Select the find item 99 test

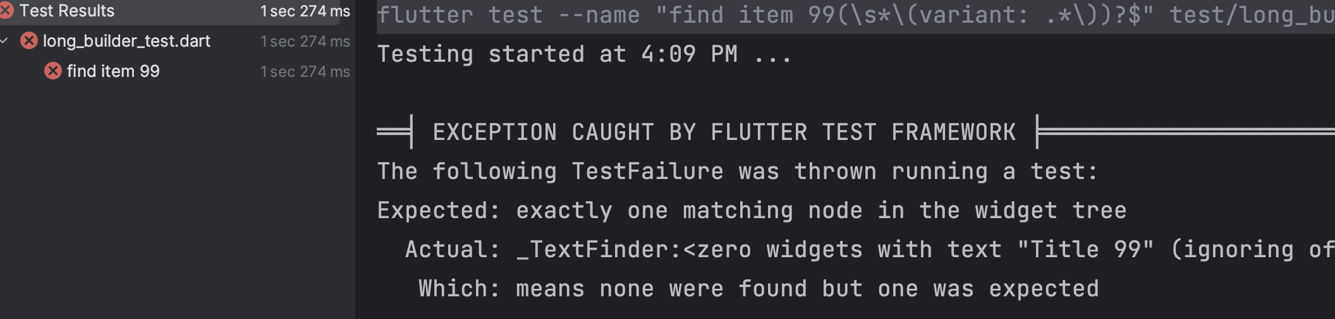pos(113,71)
